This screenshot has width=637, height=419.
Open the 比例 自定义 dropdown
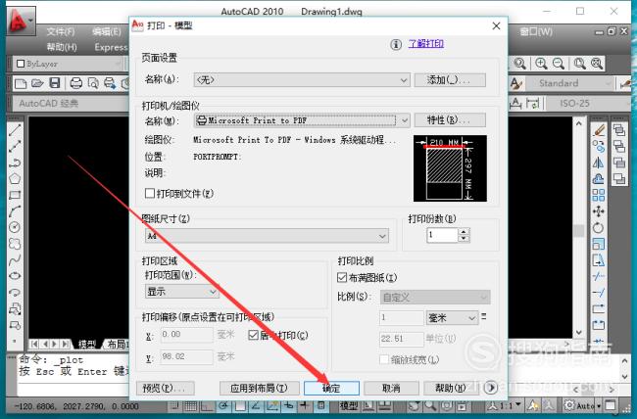[435, 298]
